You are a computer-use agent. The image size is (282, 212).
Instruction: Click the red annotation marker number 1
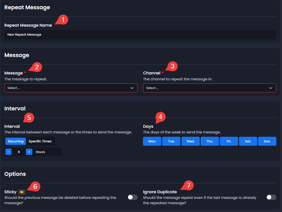(63, 20)
